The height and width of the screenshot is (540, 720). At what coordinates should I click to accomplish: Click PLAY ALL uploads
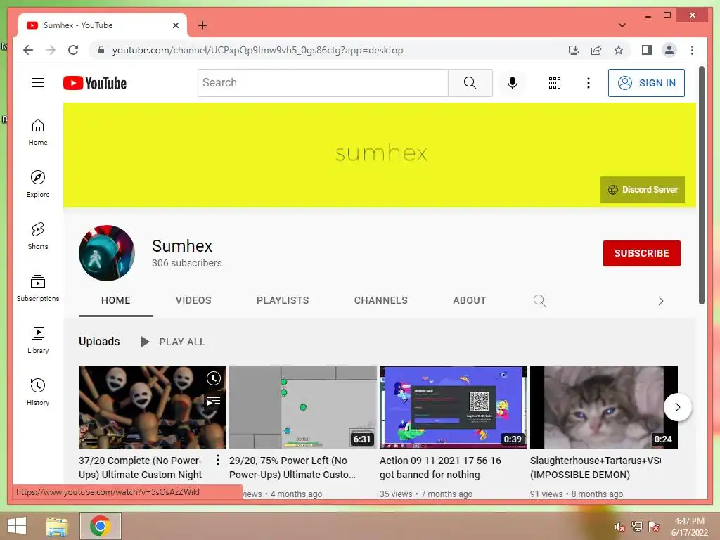point(173,342)
